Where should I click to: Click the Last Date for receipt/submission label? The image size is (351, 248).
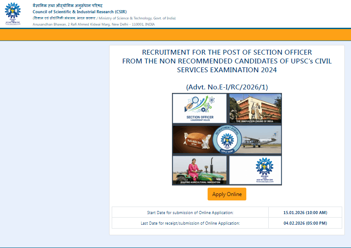click(190, 223)
